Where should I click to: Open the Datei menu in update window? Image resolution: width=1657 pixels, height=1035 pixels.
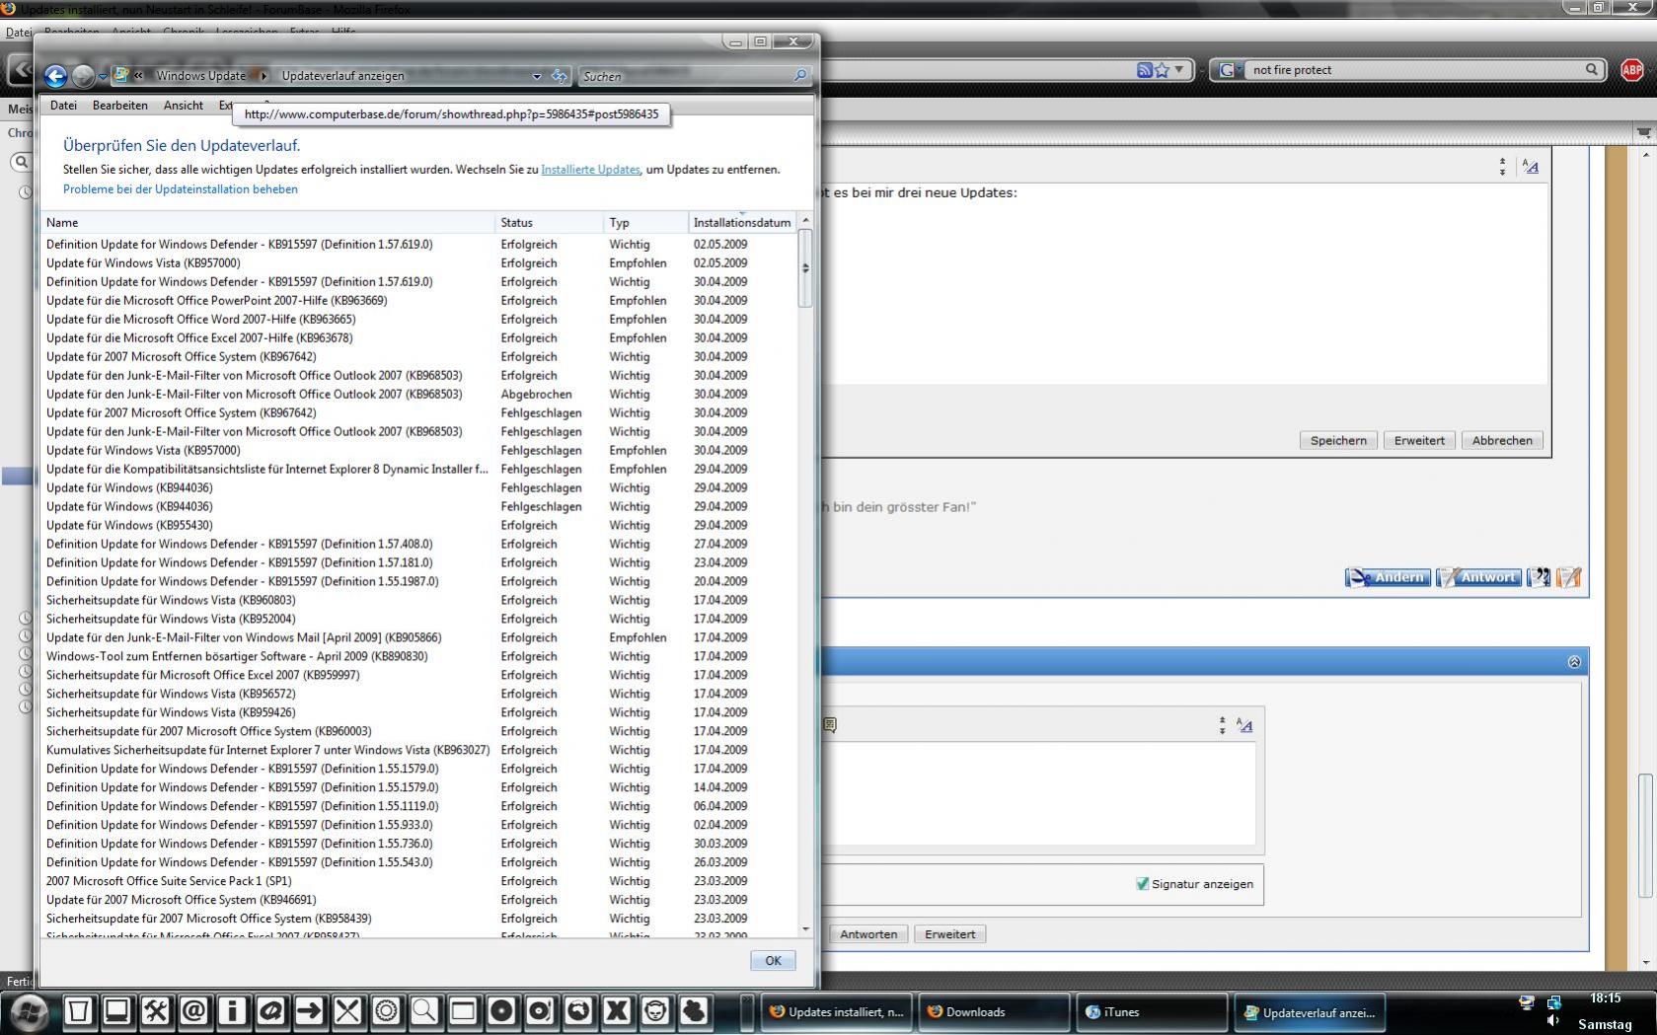(x=63, y=106)
